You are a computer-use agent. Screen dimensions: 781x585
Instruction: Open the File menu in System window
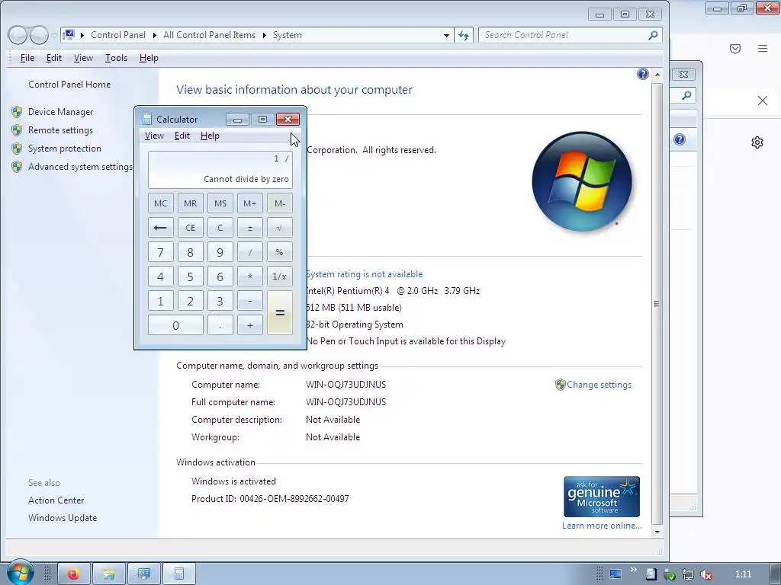point(27,58)
